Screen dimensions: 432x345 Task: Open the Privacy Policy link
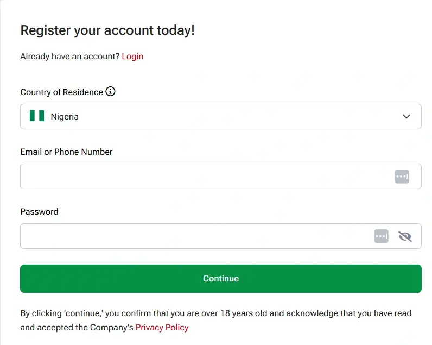pos(162,328)
